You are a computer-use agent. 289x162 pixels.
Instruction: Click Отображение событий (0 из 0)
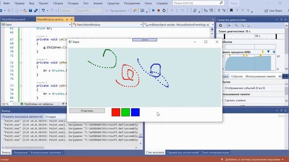point(245,88)
